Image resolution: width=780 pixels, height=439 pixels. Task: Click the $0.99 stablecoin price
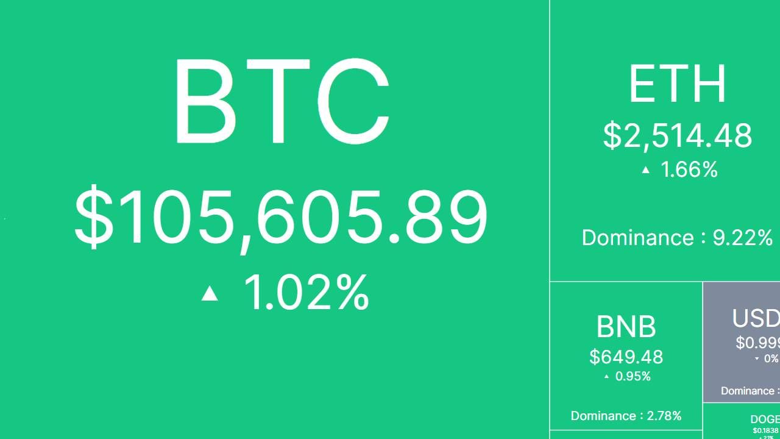757,343
